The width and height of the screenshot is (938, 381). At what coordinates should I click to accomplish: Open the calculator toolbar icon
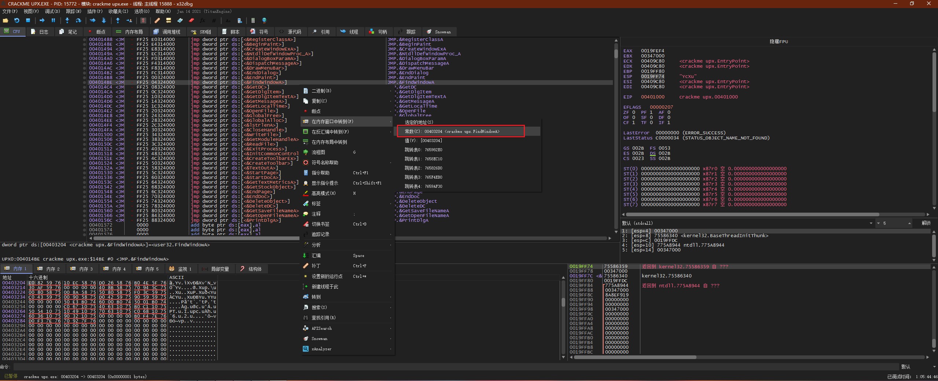click(x=253, y=20)
